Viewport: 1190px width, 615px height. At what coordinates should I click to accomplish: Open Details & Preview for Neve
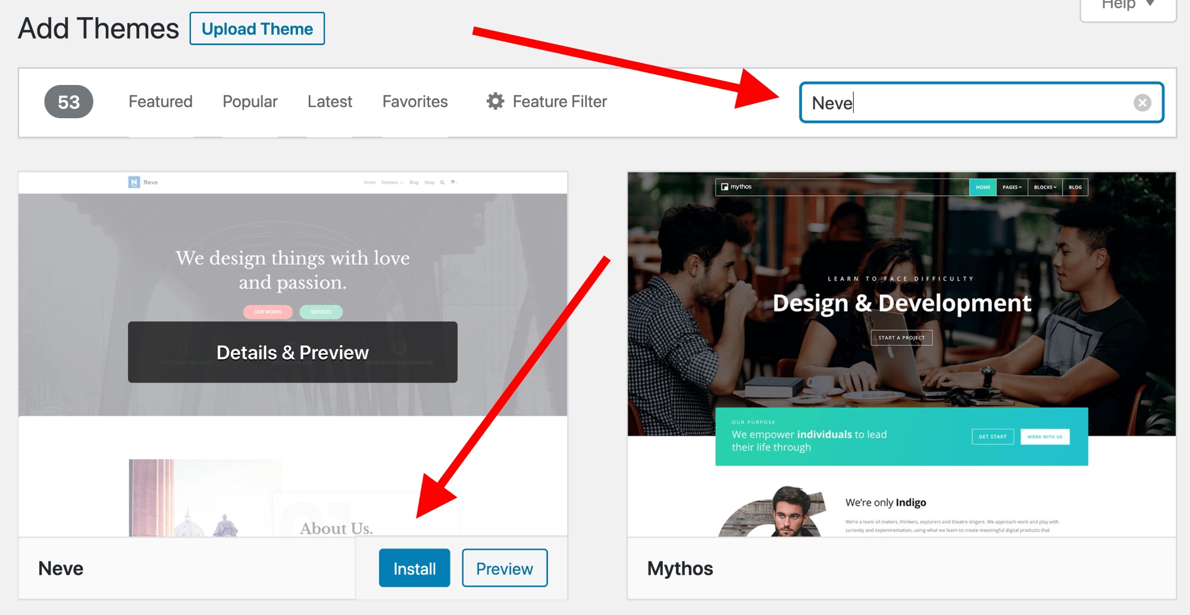click(293, 352)
